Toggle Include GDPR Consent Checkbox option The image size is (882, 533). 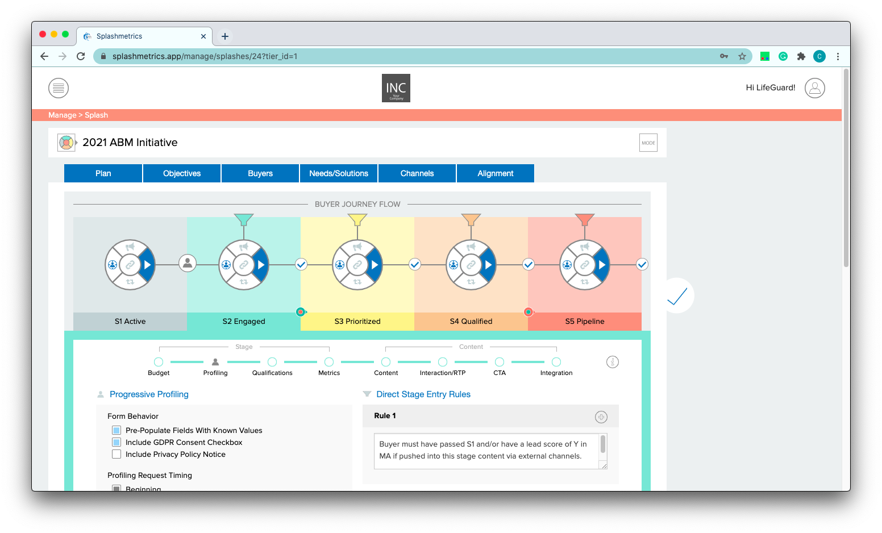pos(117,442)
